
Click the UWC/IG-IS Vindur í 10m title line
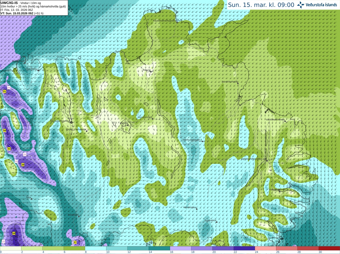pyautogui.click(x=21, y=3)
